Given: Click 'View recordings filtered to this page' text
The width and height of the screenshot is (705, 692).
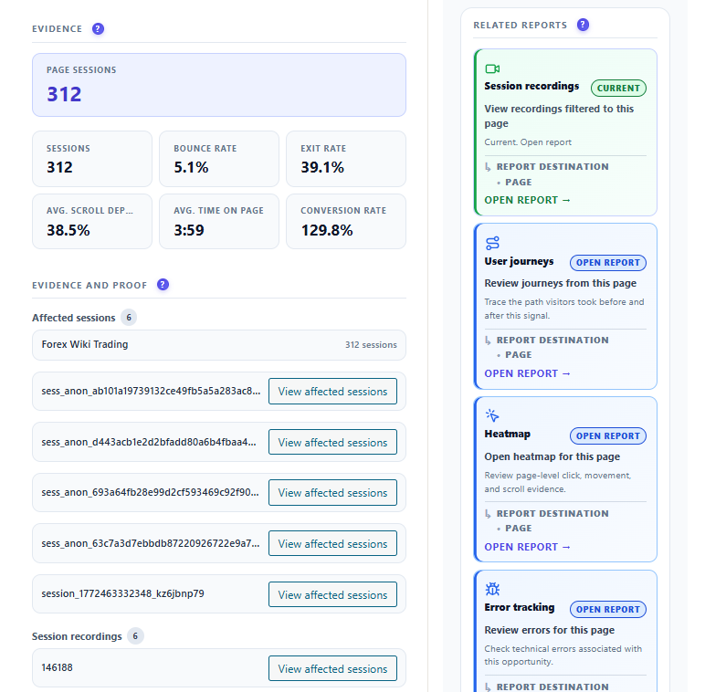Looking at the screenshot, I should click(x=559, y=116).
